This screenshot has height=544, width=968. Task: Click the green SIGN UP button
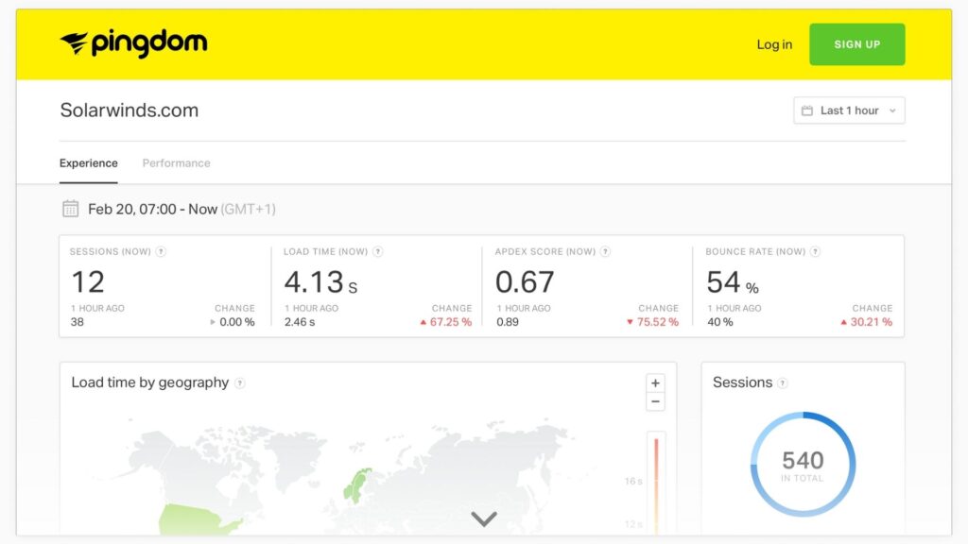coord(856,44)
